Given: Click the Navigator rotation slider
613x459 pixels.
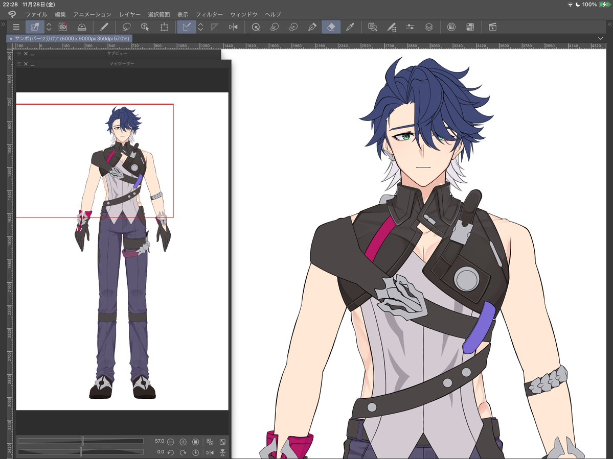Looking at the screenshot, I should pyautogui.click(x=81, y=452).
